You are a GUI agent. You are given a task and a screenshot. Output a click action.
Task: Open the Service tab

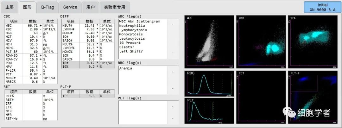click(x=70, y=7)
